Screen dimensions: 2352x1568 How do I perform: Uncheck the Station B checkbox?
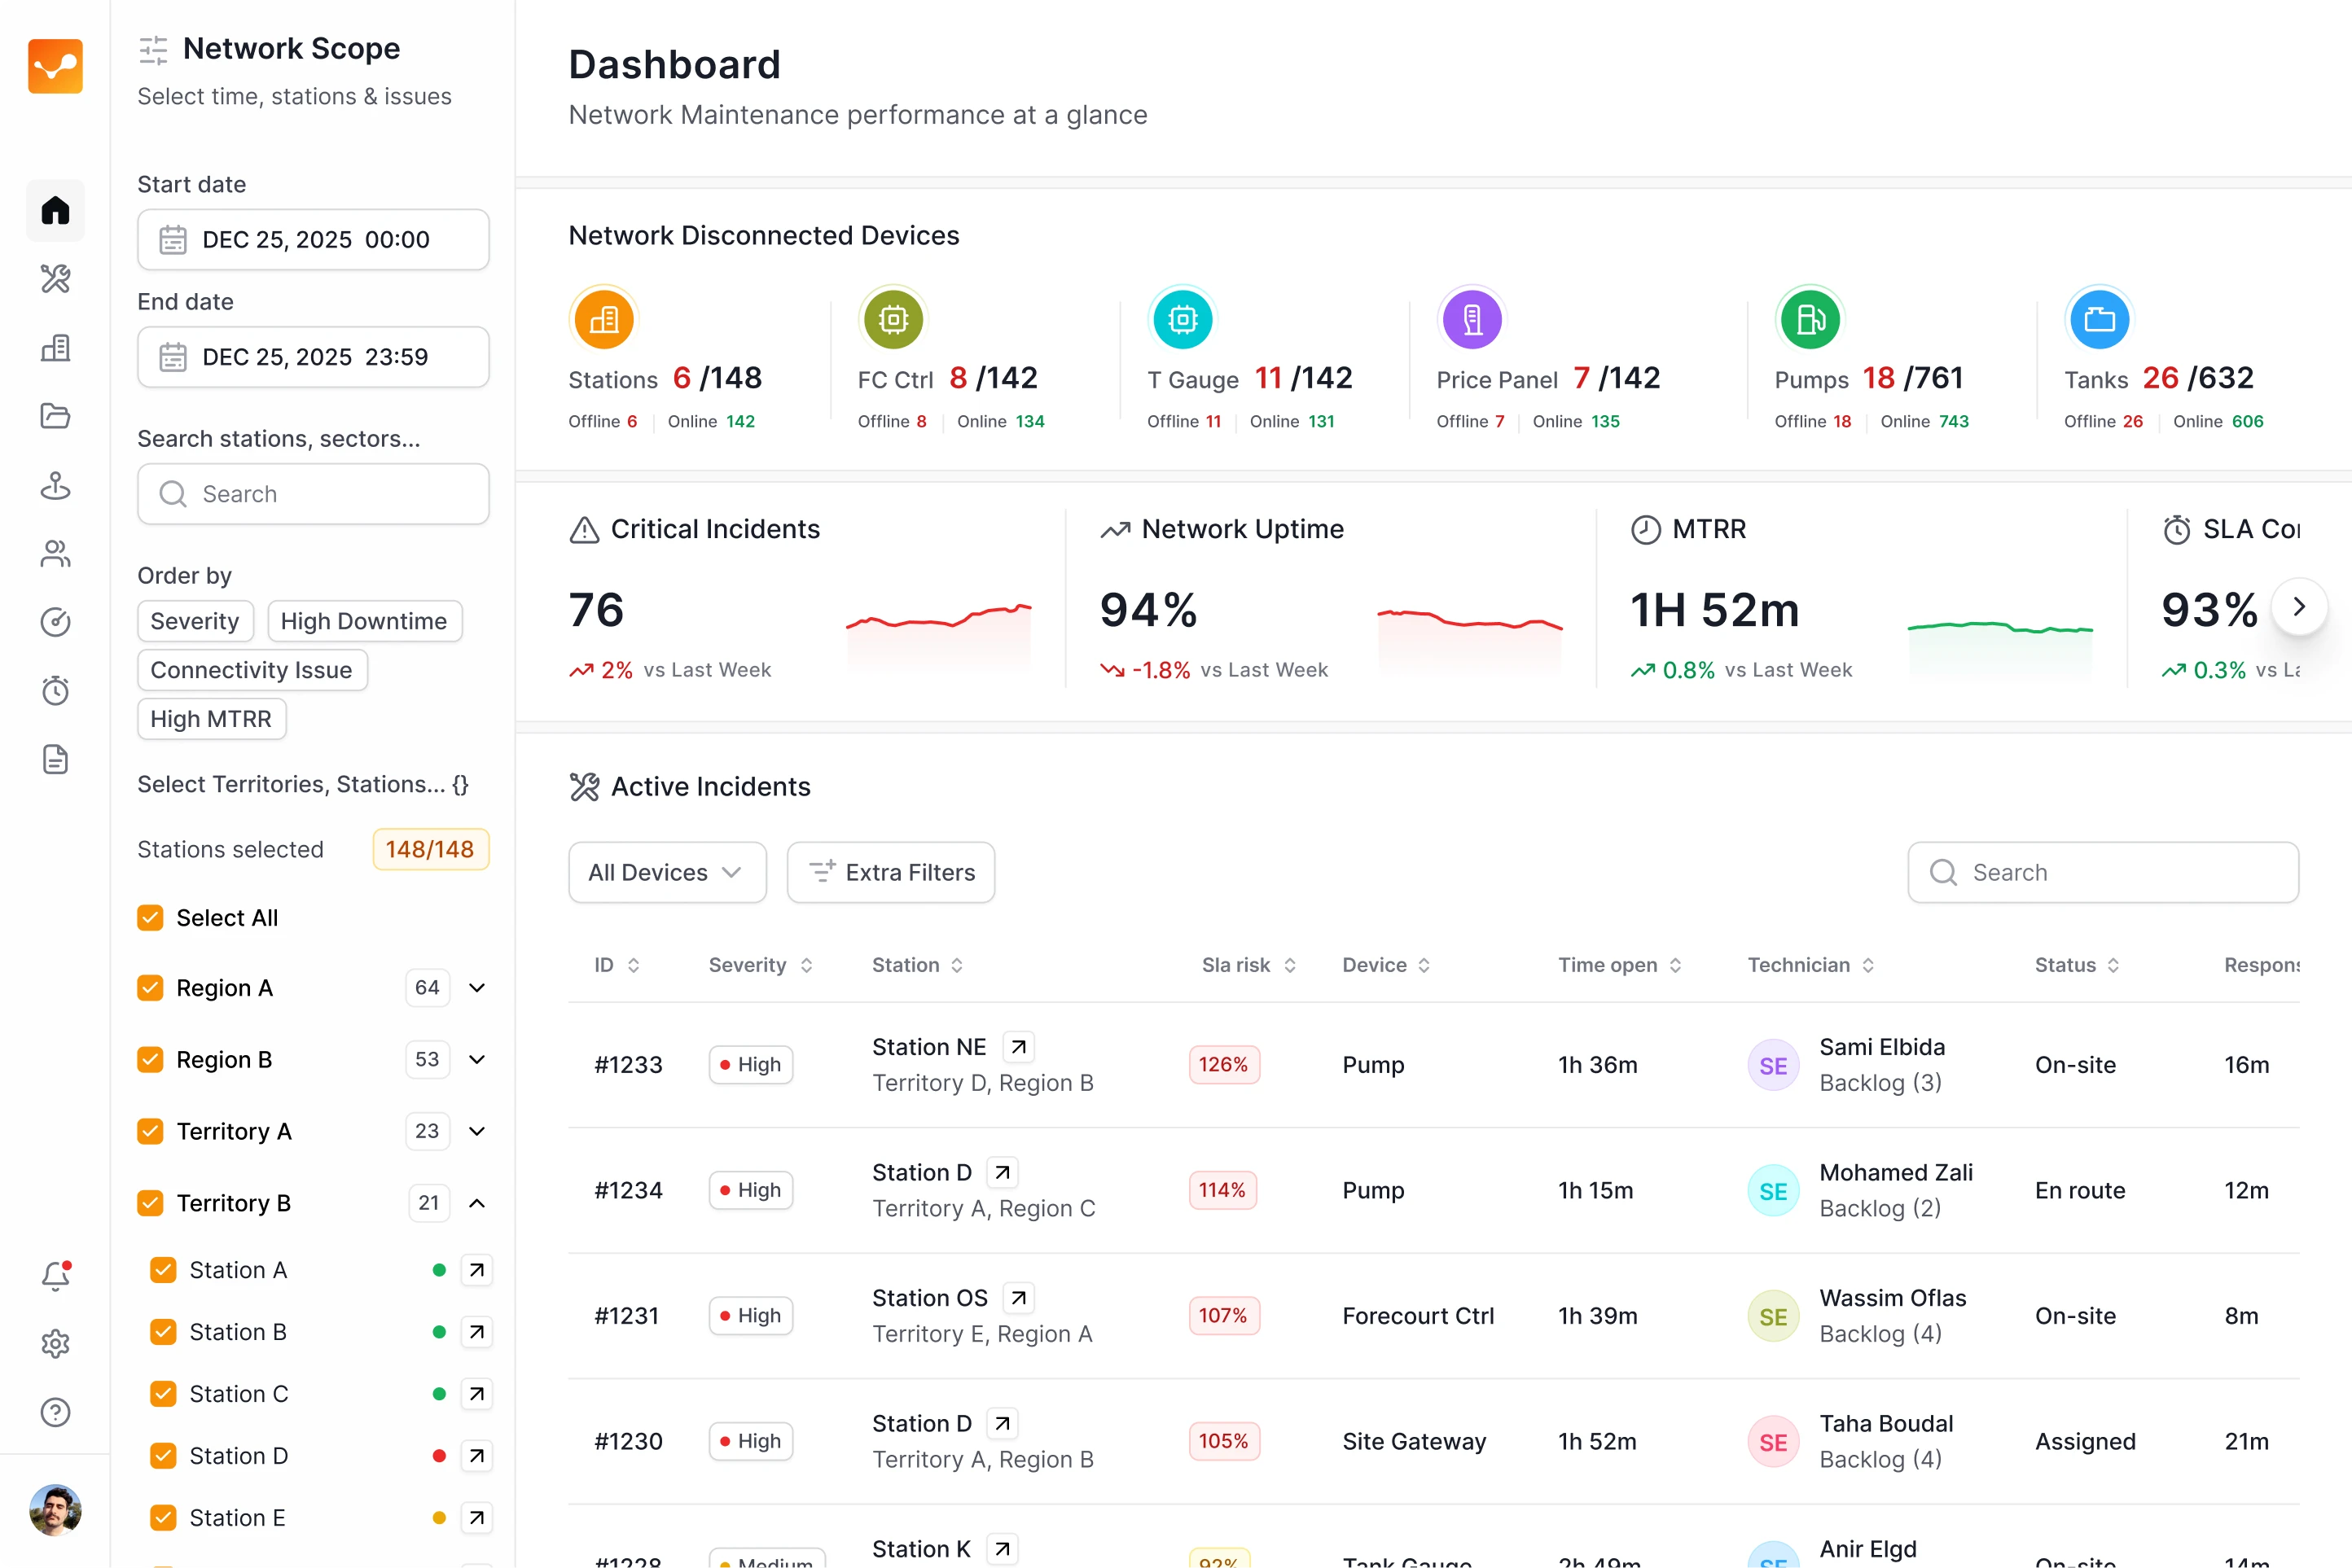(x=163, y=1332)
